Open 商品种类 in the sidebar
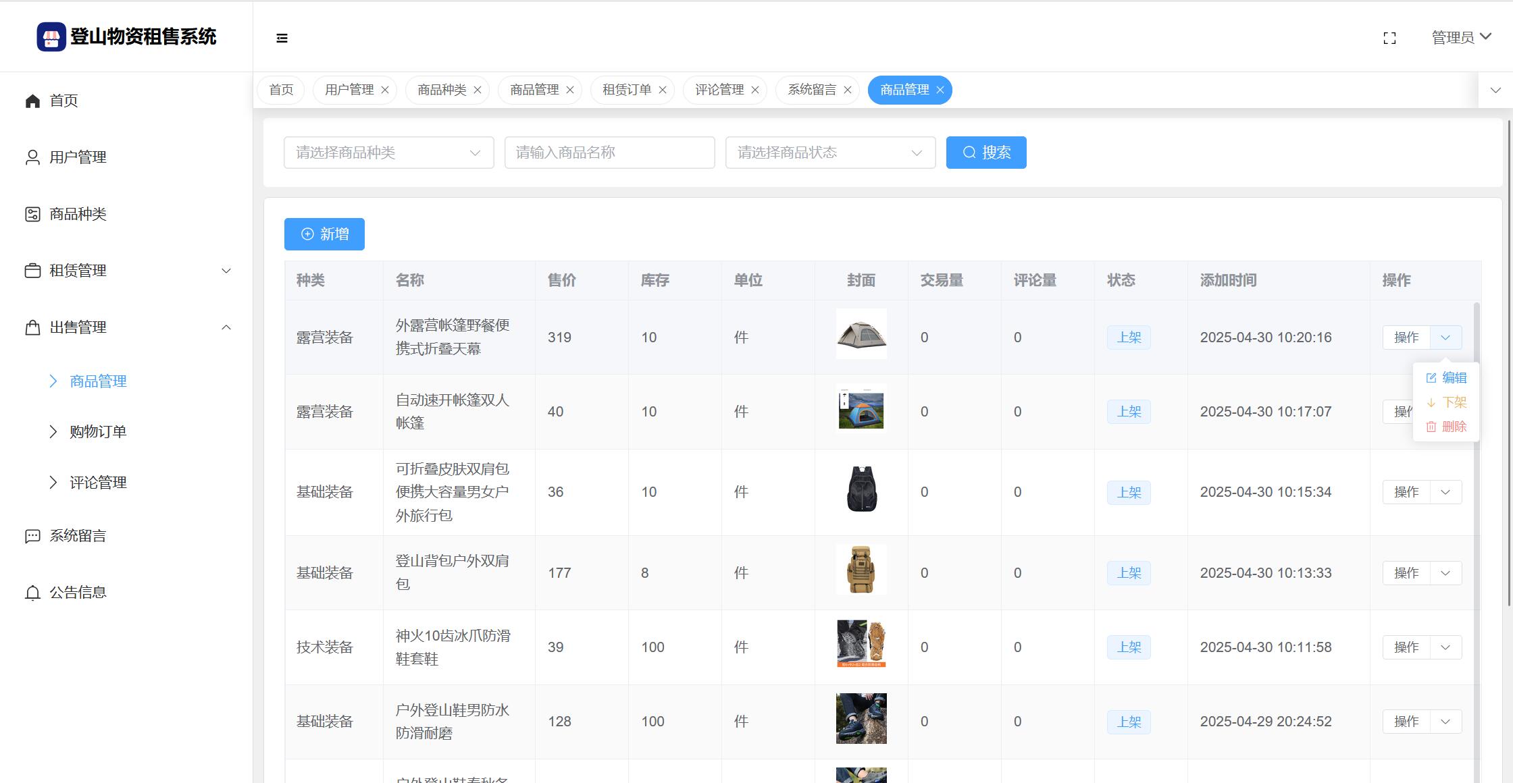The width and height of the screenshot is (1513, 783). tap(78, 214)
